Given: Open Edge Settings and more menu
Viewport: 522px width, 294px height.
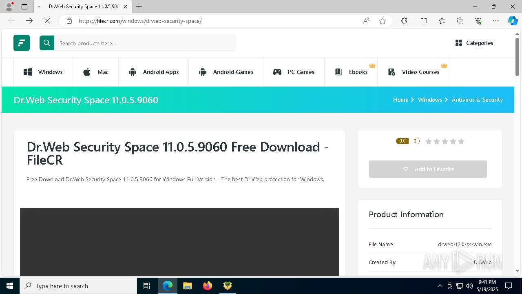Looking at the screenshot, I should pos(496,21).
